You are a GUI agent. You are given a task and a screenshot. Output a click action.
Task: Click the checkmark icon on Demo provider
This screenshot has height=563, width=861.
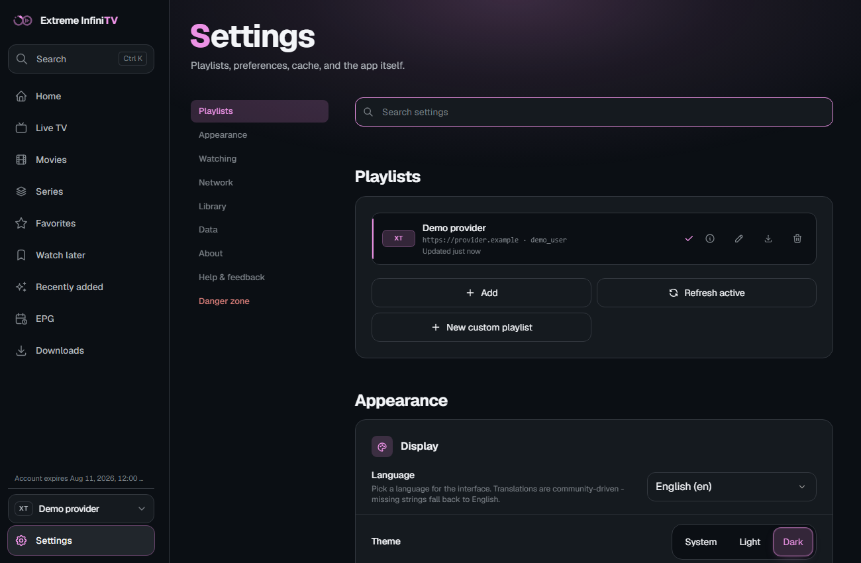click(689, 238)
